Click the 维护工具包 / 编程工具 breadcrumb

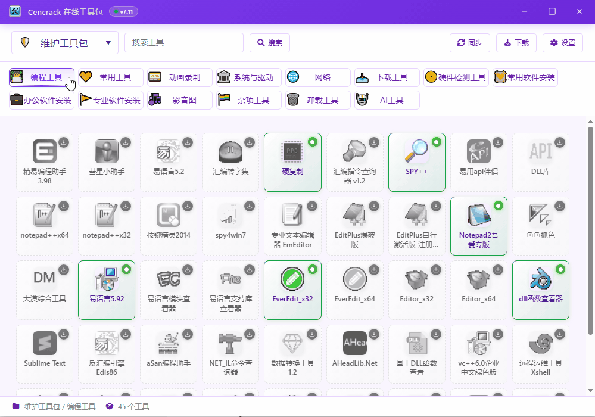point(60,407)
